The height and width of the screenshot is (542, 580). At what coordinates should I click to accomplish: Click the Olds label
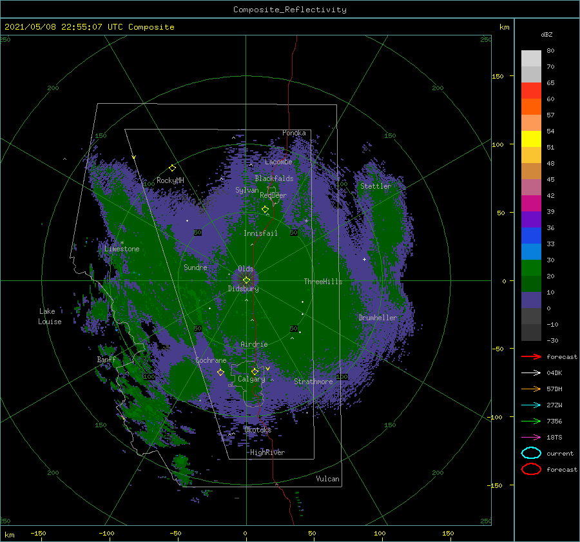coord(246,269)
